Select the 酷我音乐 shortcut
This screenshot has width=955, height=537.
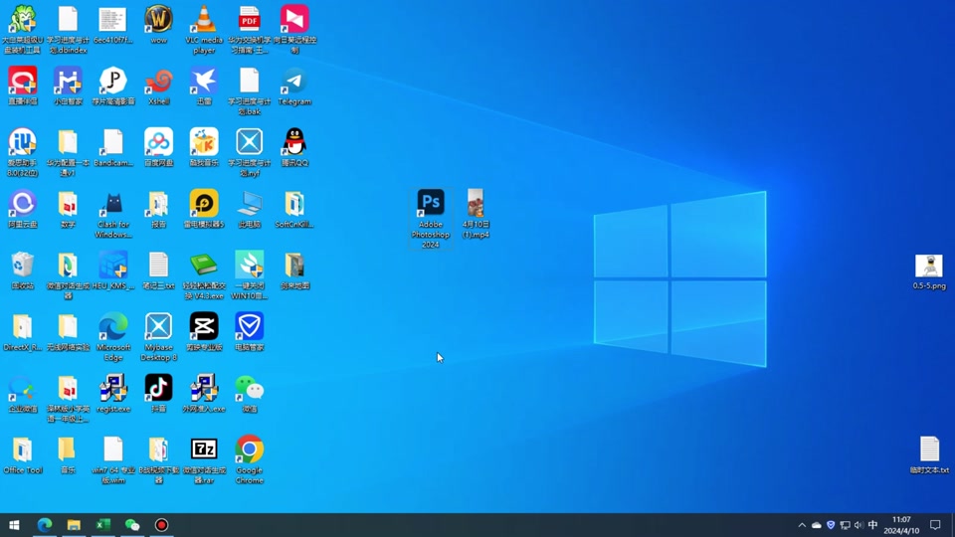point(204,147)
